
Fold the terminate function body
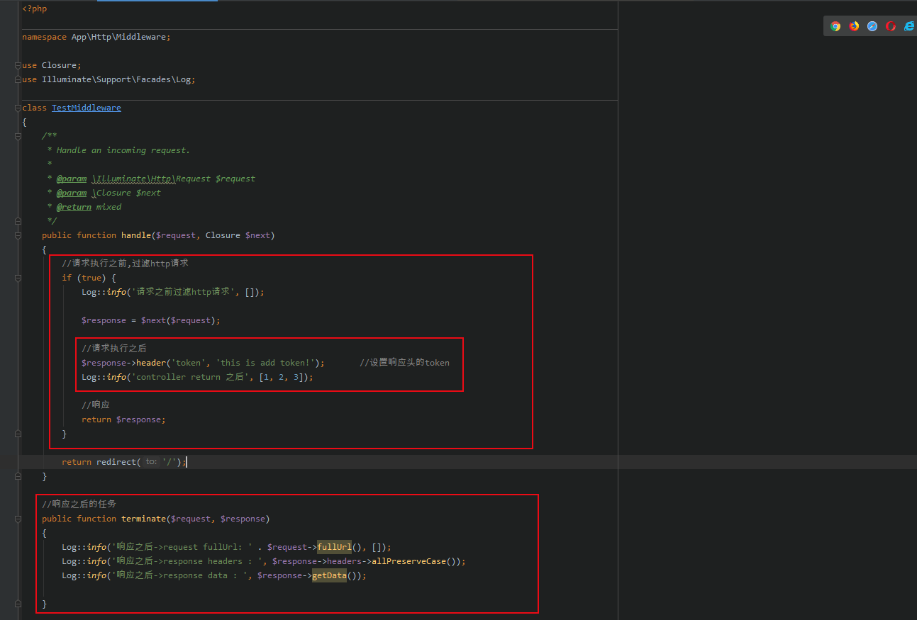point(18,519)
